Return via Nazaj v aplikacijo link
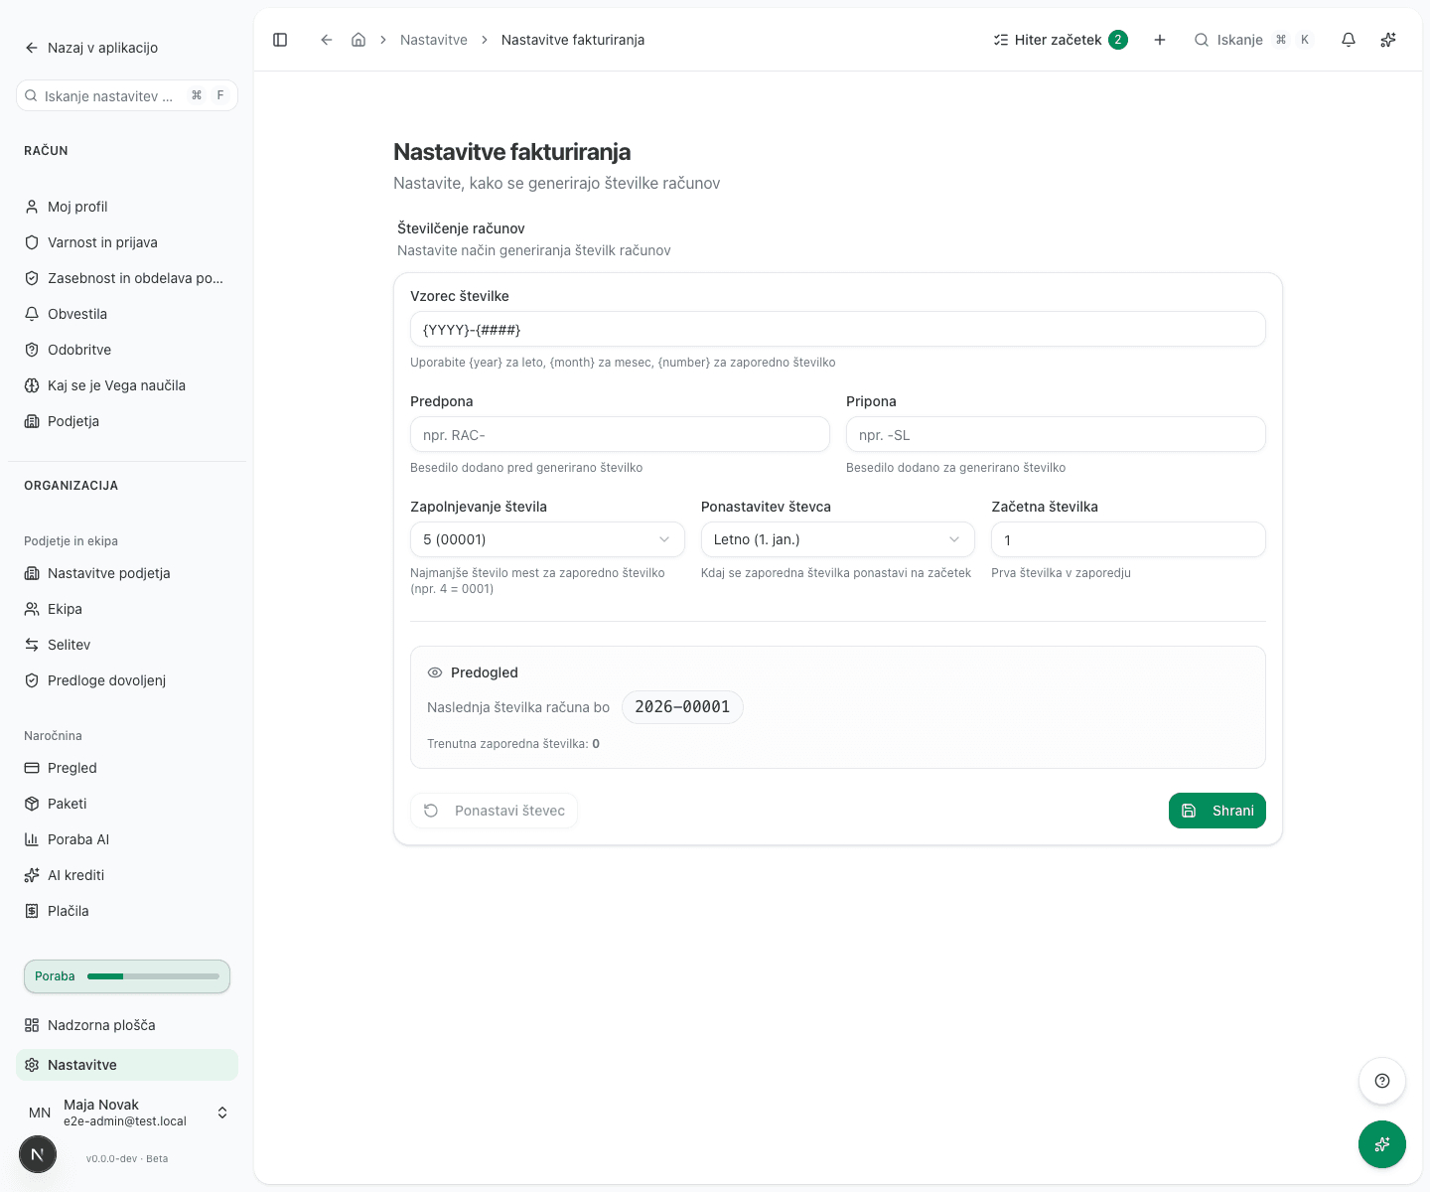The image size is (1430, 1192). (91, 48)
